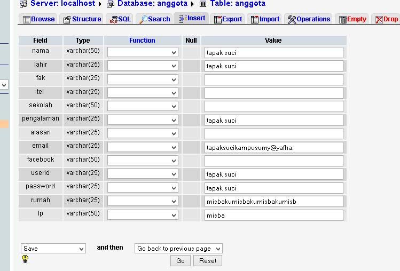Click the lahir value field
The image size is (400, 271).
point(274,66)
